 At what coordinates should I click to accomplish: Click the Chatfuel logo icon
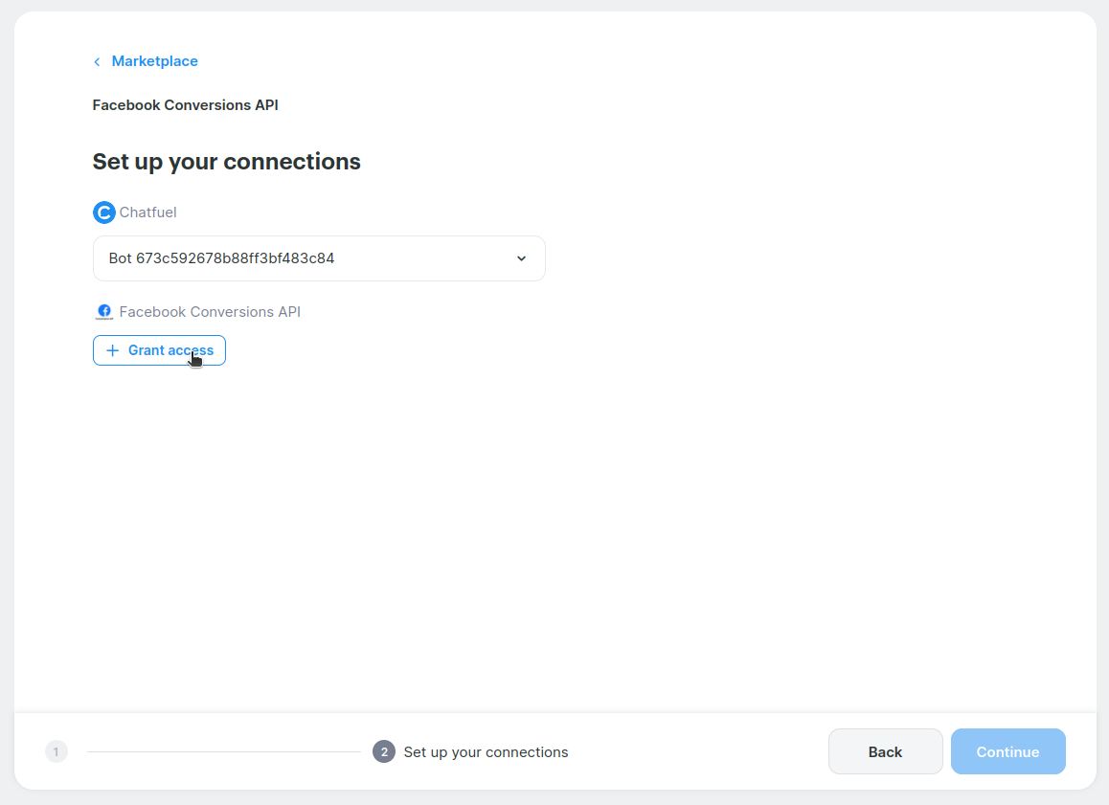[x=103, y=212]
